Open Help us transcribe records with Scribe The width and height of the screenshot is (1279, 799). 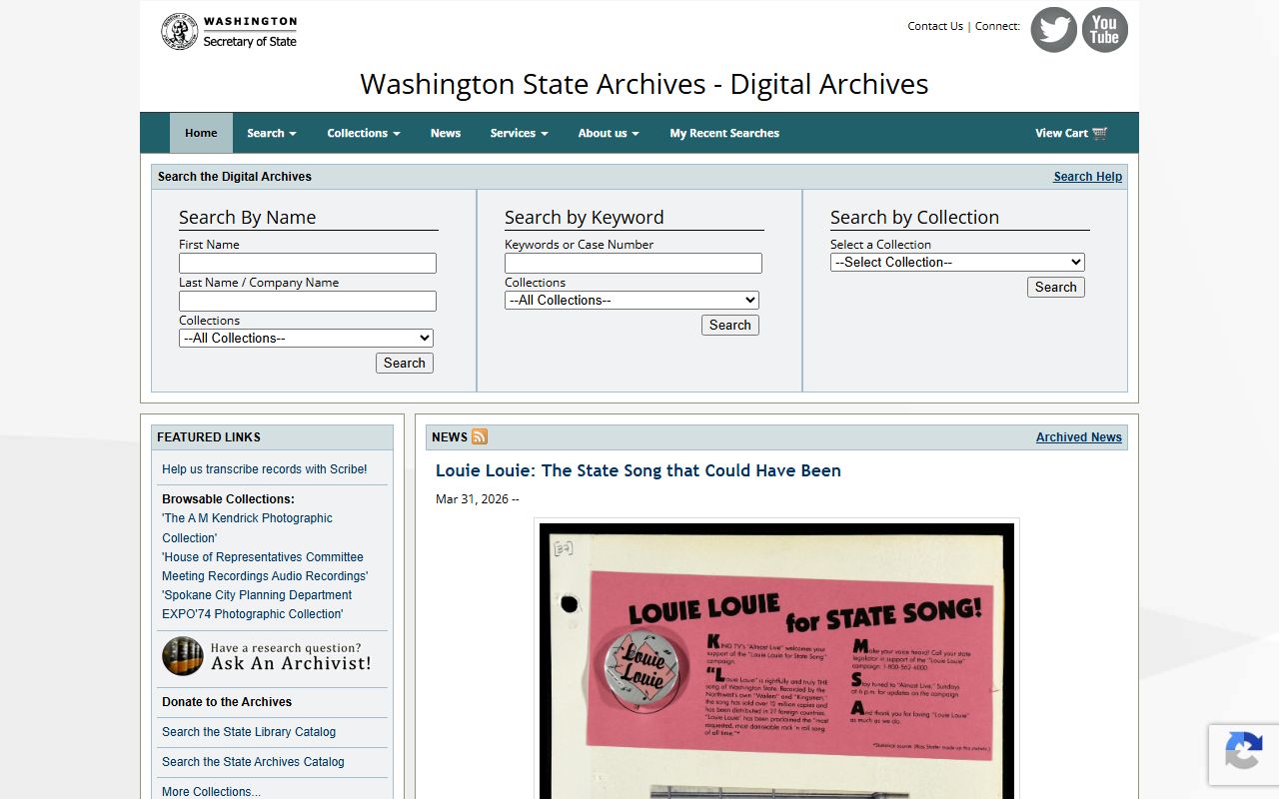point(265,469)
